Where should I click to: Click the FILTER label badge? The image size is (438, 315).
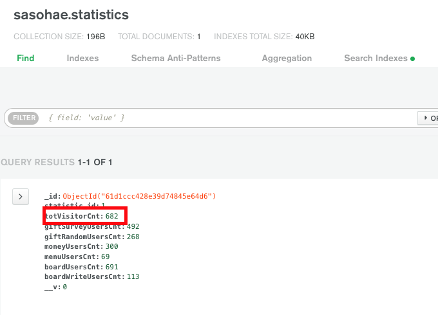[x=23, y=118]
